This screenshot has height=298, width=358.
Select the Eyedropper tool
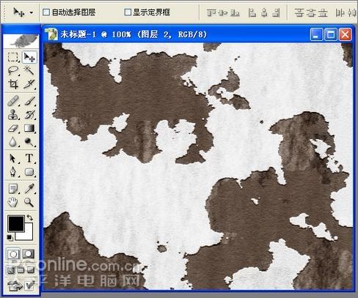point(29,188)
